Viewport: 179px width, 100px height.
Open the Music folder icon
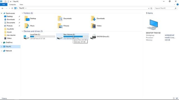click(x=27, y=26)
